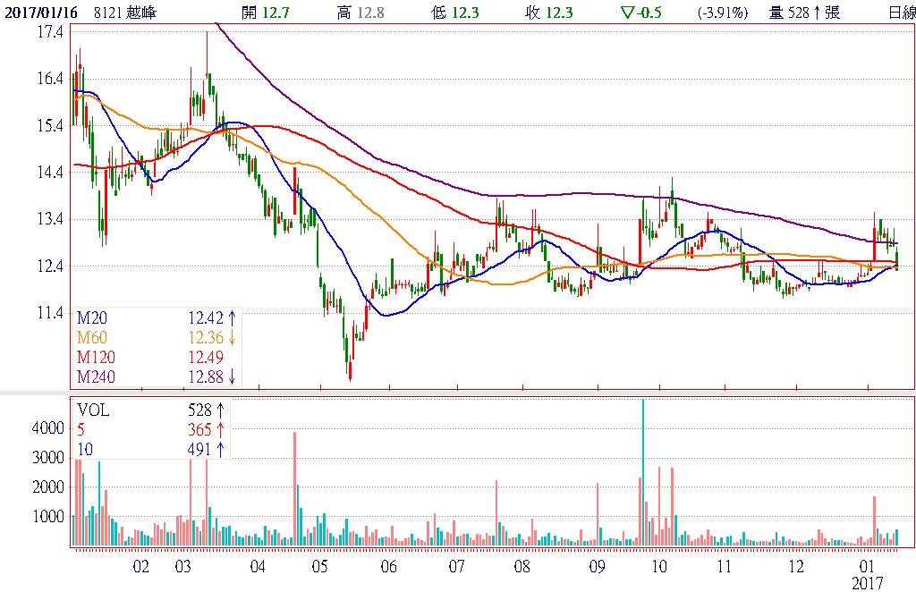This screenshot has height=592, width=916.
Task: Click the 10-day volume average up arrow
Action: click(x=220, y=450)
